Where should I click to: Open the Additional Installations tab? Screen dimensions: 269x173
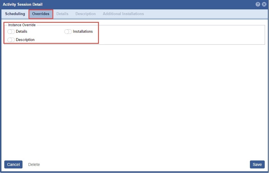123,14
